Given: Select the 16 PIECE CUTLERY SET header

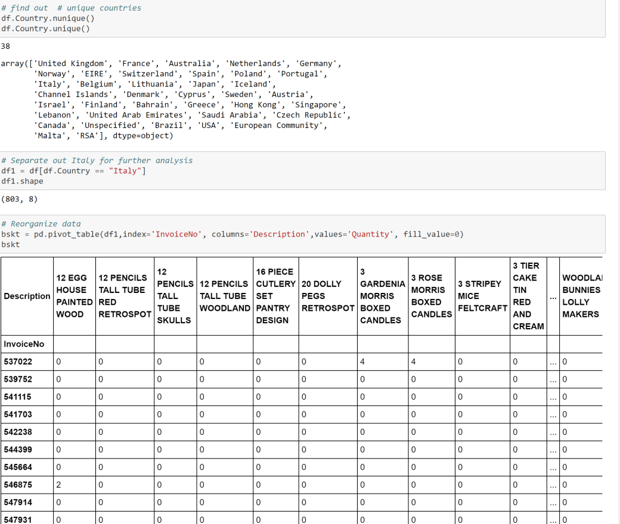Looking at the screenshot, I should click(275, 296).
